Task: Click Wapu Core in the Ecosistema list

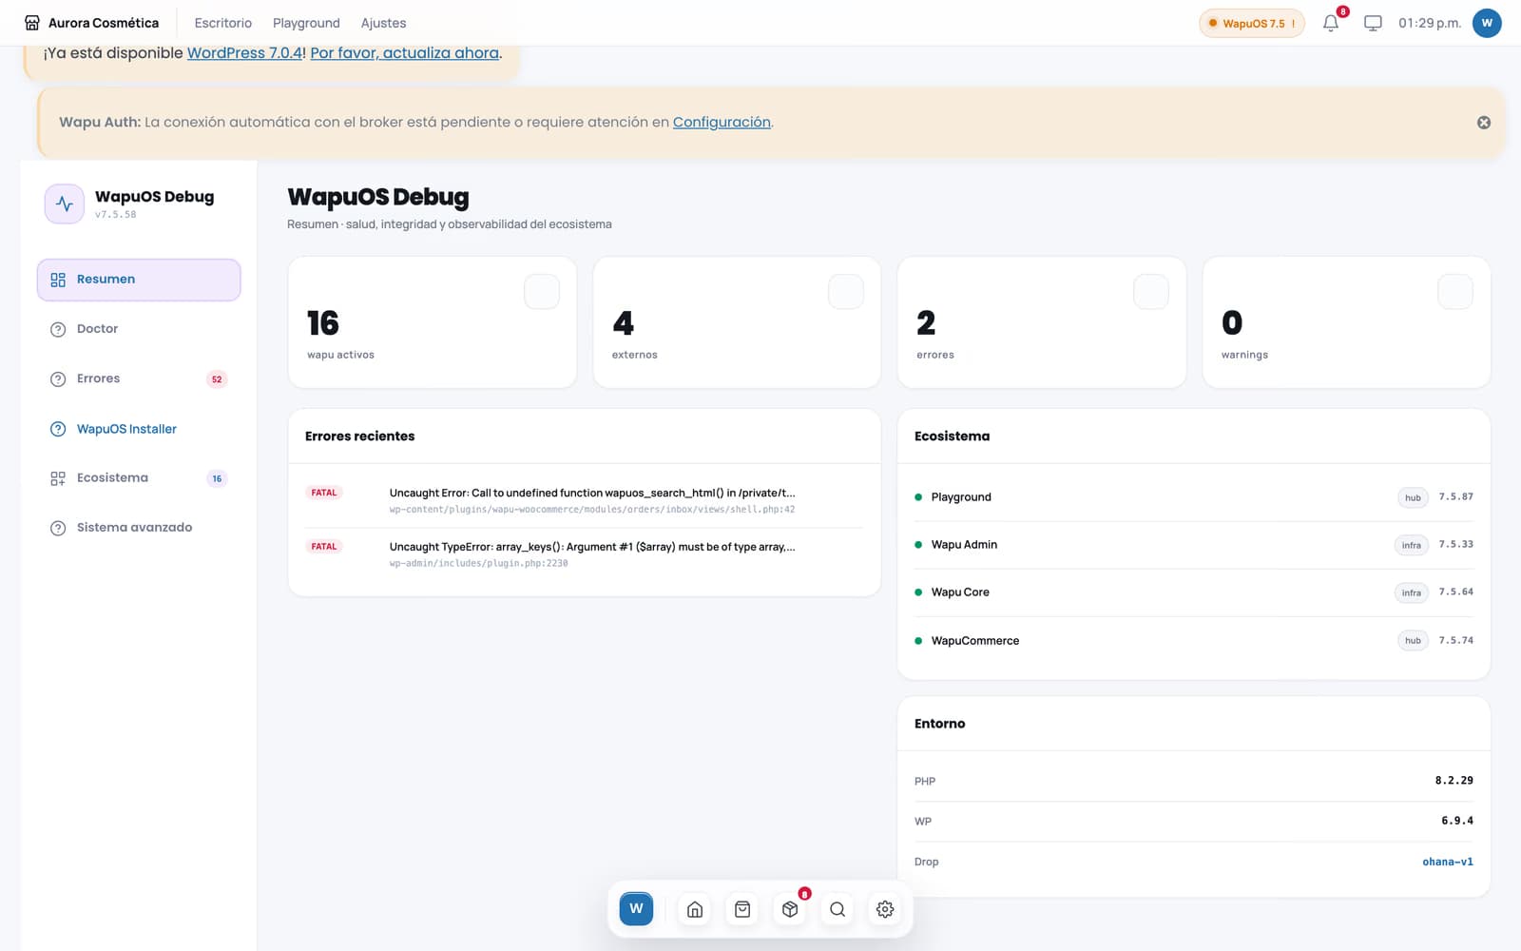Action: click(960, 592)
